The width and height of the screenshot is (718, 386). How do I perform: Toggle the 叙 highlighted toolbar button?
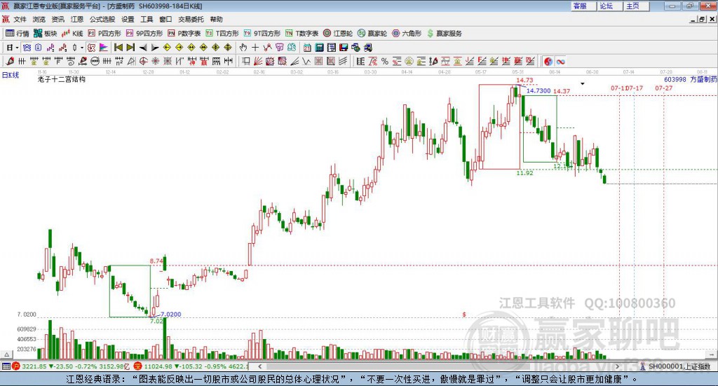pyautogui.click(x=91, y=48)
